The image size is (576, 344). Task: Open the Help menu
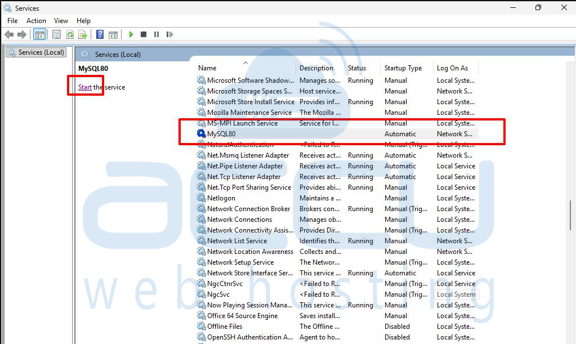[x=83, y=21]
